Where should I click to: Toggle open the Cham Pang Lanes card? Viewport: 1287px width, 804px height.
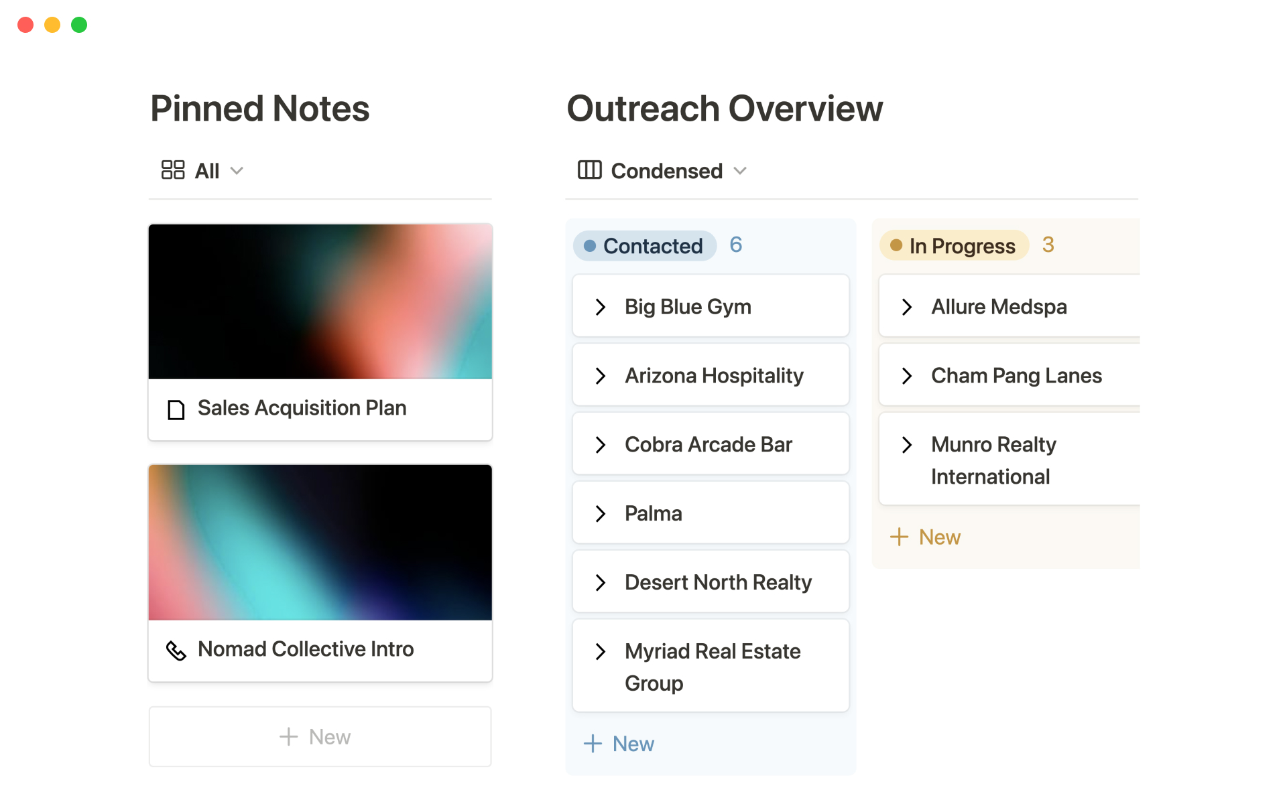click(907, 376)
